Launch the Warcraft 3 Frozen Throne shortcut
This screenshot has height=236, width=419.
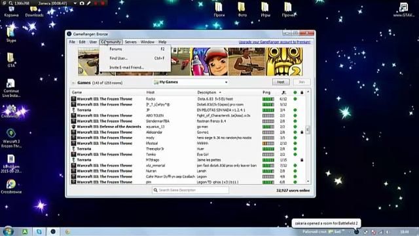click(11, 138)
